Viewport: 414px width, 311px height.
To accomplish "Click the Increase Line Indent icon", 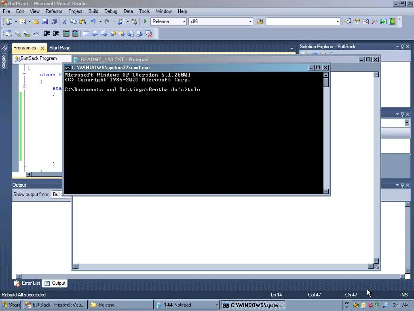I will click(56, 34).
